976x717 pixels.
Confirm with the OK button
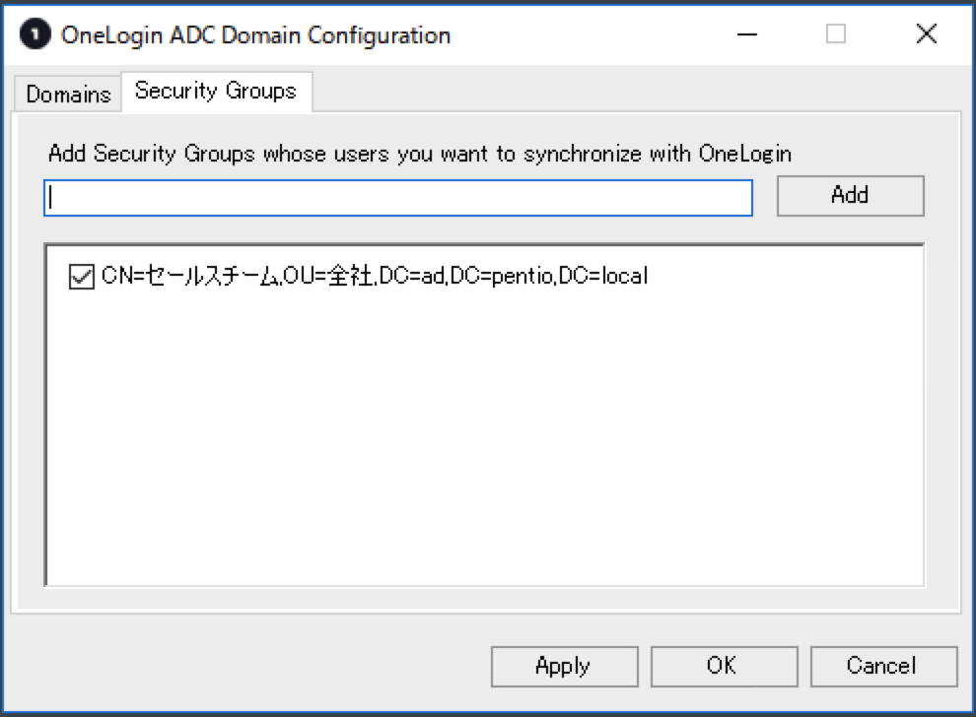tap(724, 666)
